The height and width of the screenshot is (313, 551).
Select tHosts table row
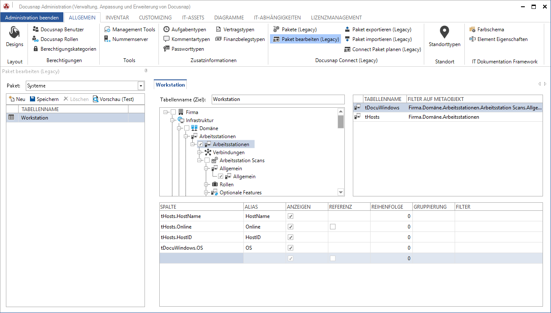click(x=448, y=117)
